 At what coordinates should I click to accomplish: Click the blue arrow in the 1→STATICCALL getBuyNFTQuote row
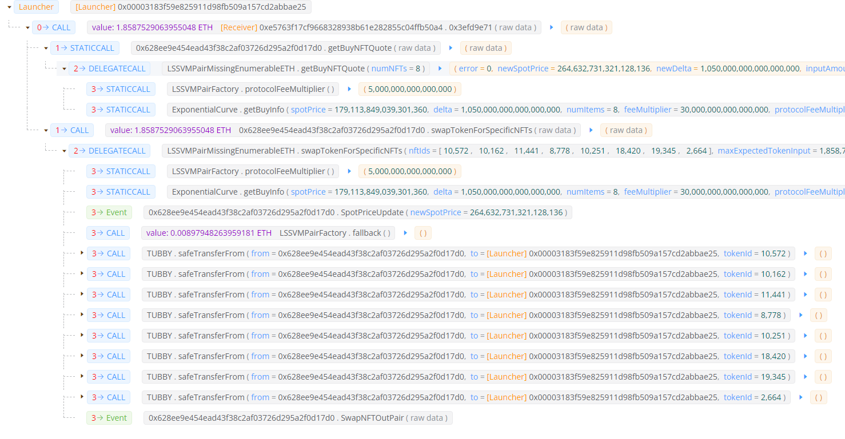point(451,48)
